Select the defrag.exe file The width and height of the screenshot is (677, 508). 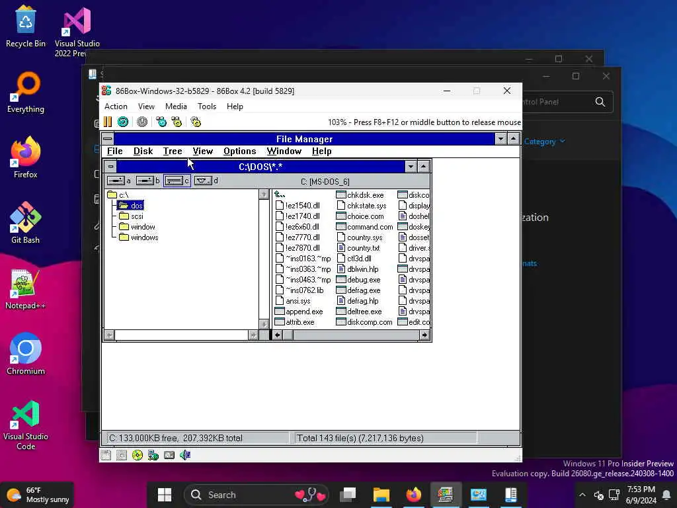coord(358,290)
